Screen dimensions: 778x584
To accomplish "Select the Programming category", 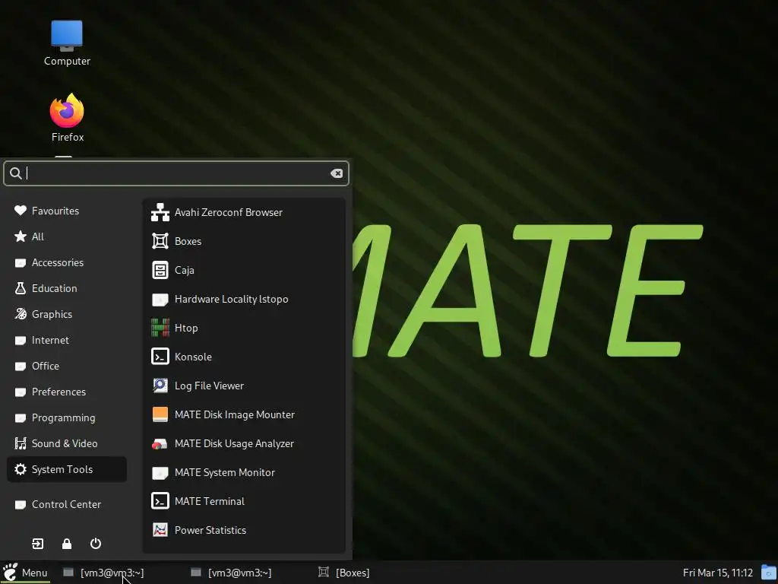I will tap(67, 417).
